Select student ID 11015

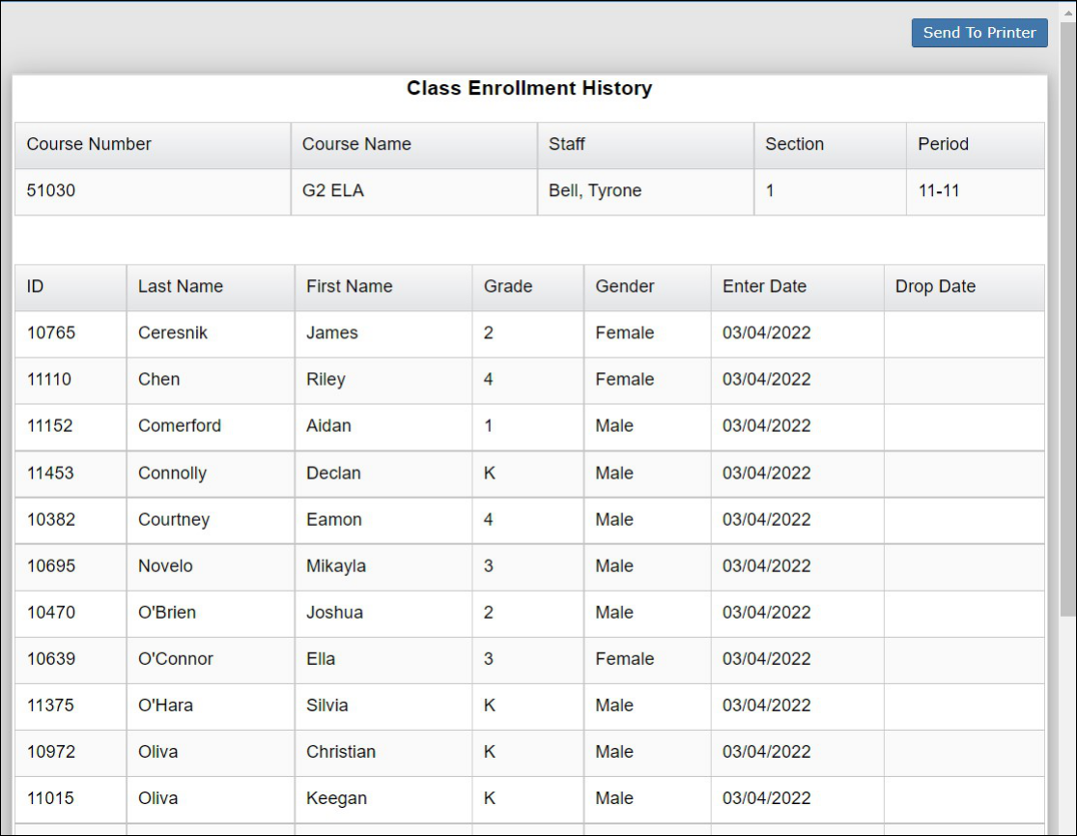coord(50,799)
